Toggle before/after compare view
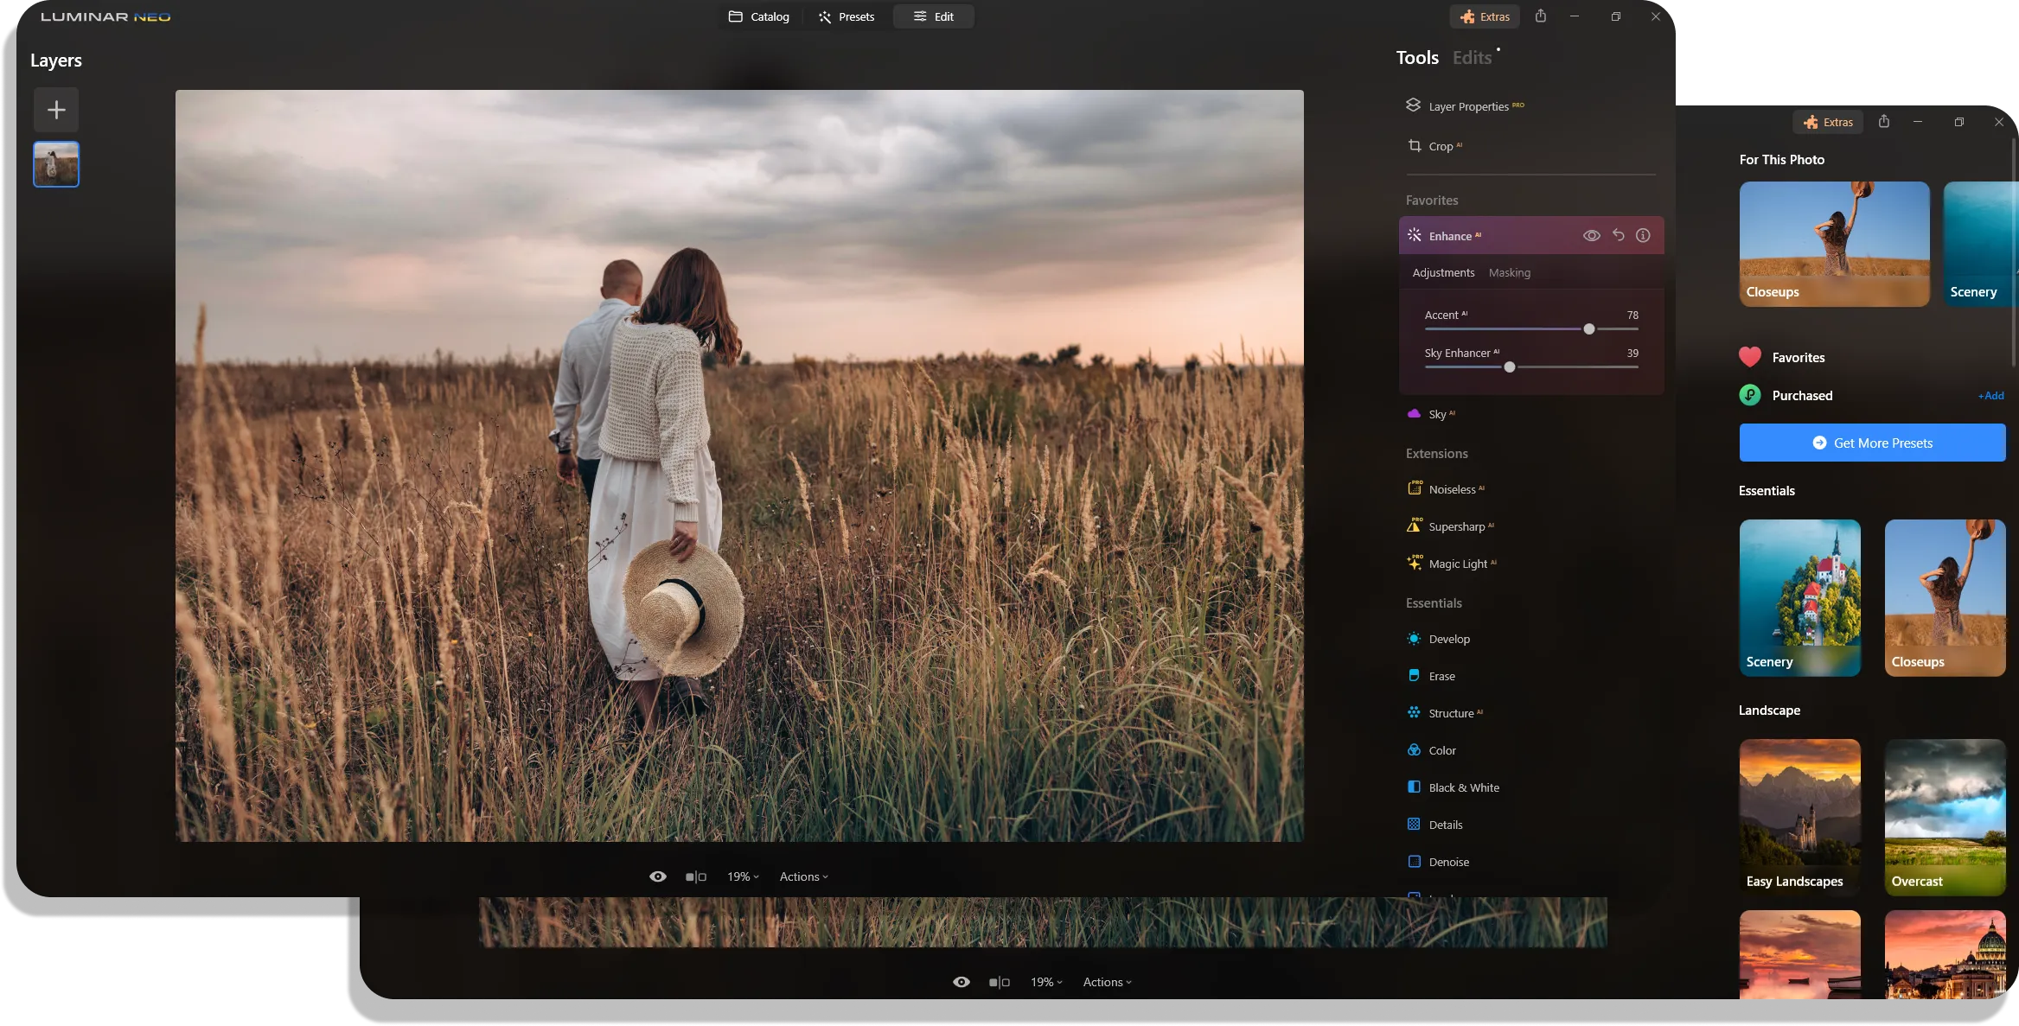The image size is (2019, 1026). (x=696, y=876)
